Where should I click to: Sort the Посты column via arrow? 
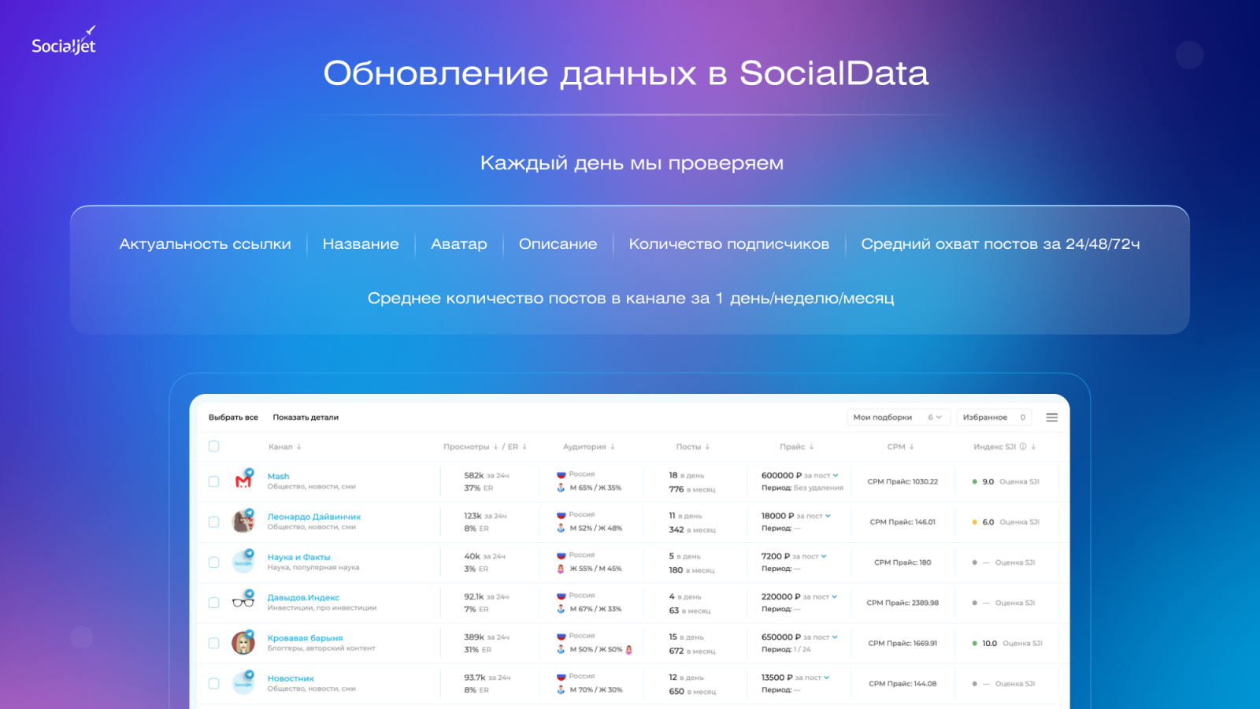tap(707, 447)
